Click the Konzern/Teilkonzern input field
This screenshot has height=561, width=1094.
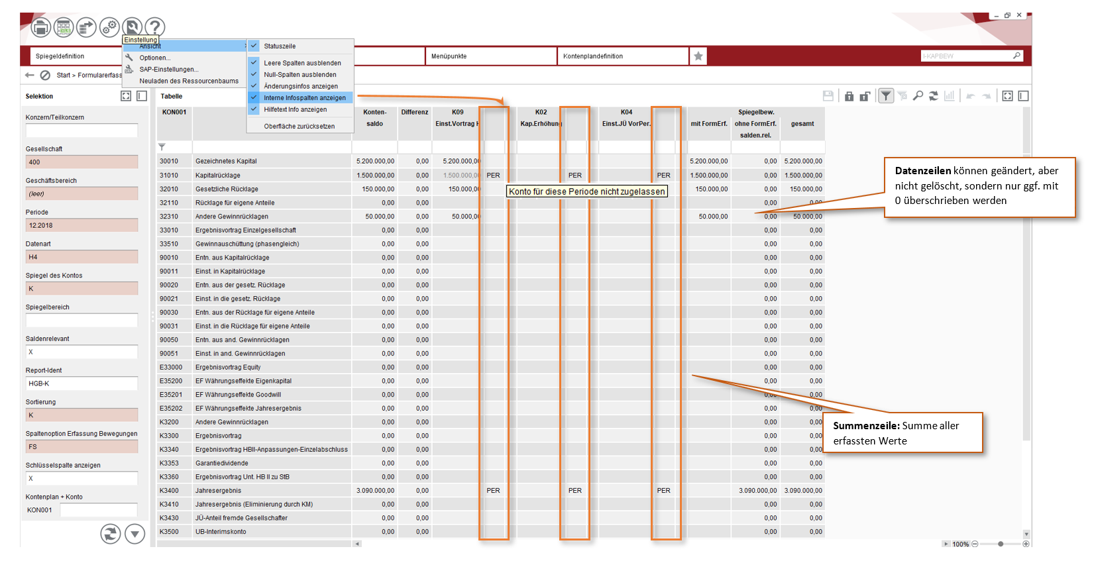(x=82, y=130)
